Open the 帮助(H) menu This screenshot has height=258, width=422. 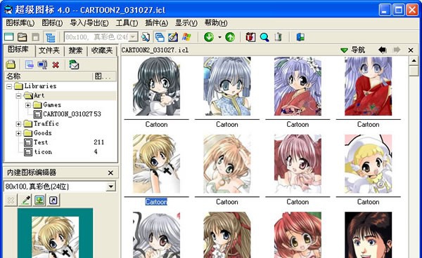pos(216,23)
